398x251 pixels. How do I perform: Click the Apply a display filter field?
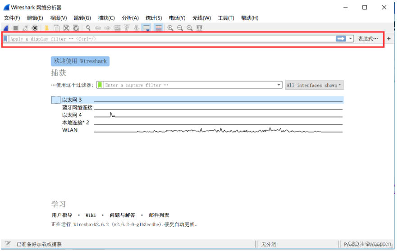pos(172,39)
